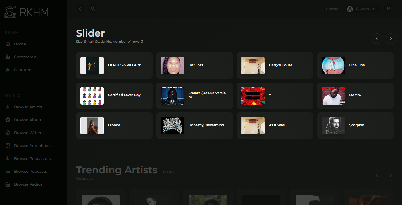Open HEROES & VILLAINS album cover
Screen dimensions: 402x205
pyautogui.click(x=92, y=66)
